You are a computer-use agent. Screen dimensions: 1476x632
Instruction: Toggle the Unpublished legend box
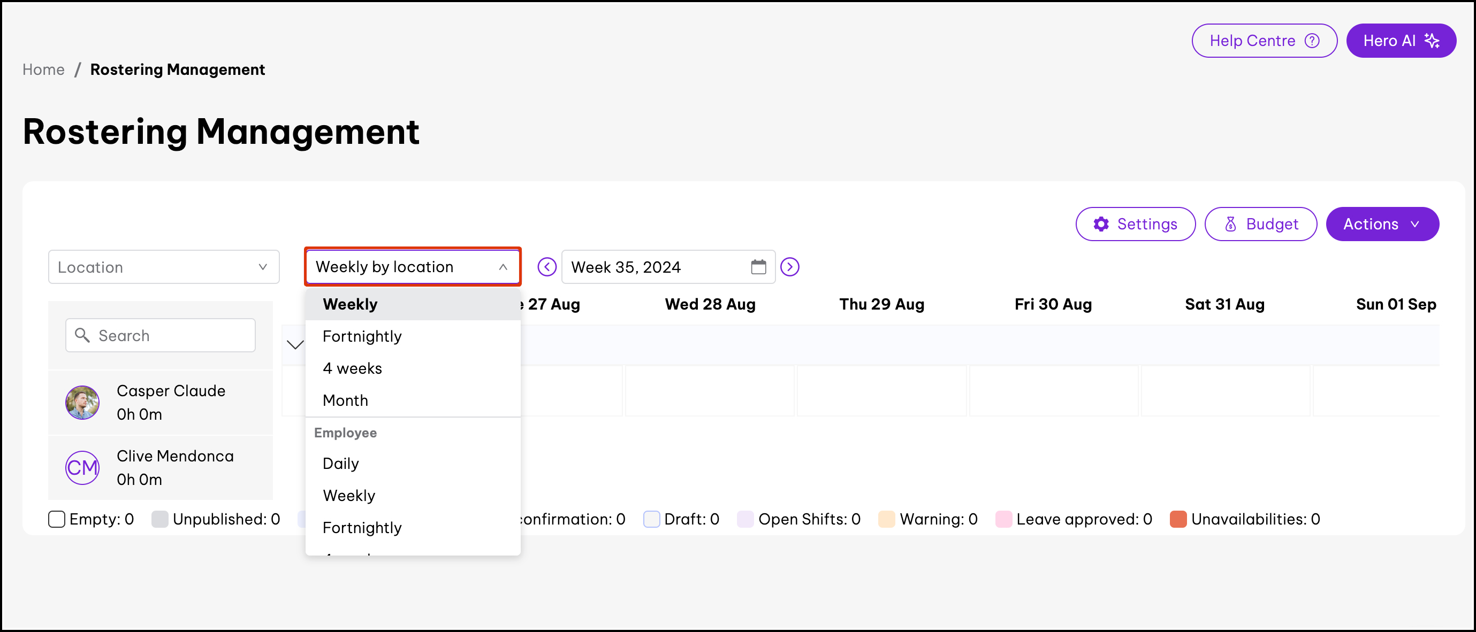pos(160,519)
